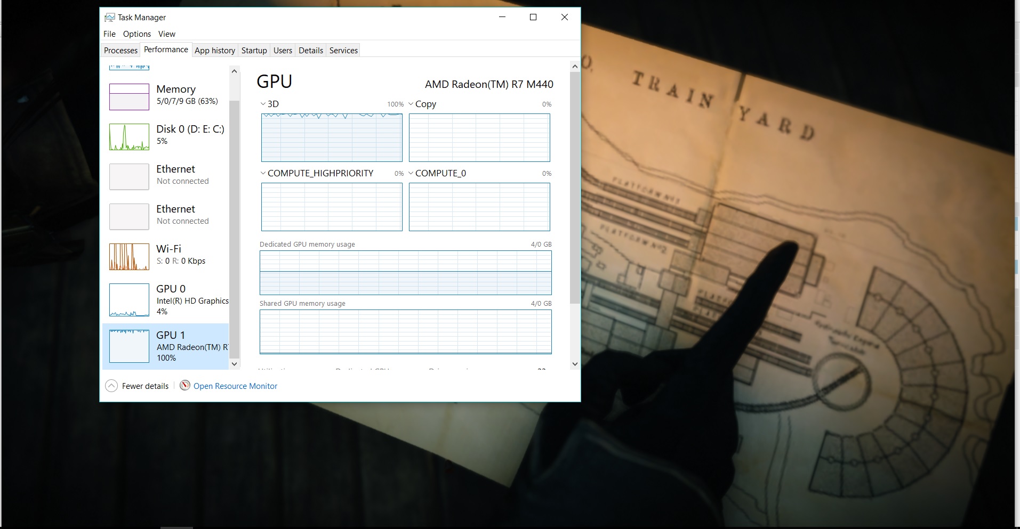
Task: Select the GPU 1 thumbnail graph
Action: click(x=129, y=346)
